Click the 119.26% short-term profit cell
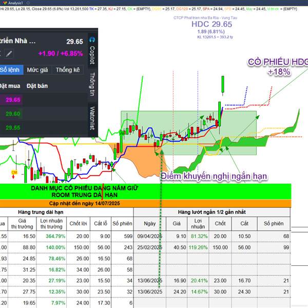 (x=198, y=247)
